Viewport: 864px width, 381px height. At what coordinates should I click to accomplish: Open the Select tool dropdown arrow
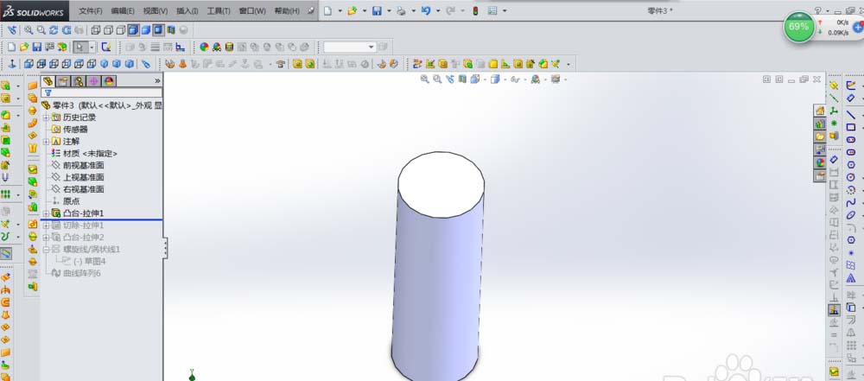coord(92,47)
